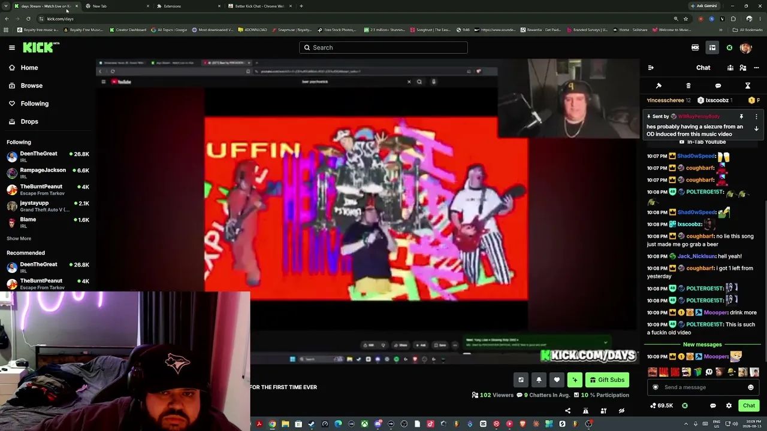Click the Gift Subs button
This screenshot has width=767, height=431.
(607, 380)
